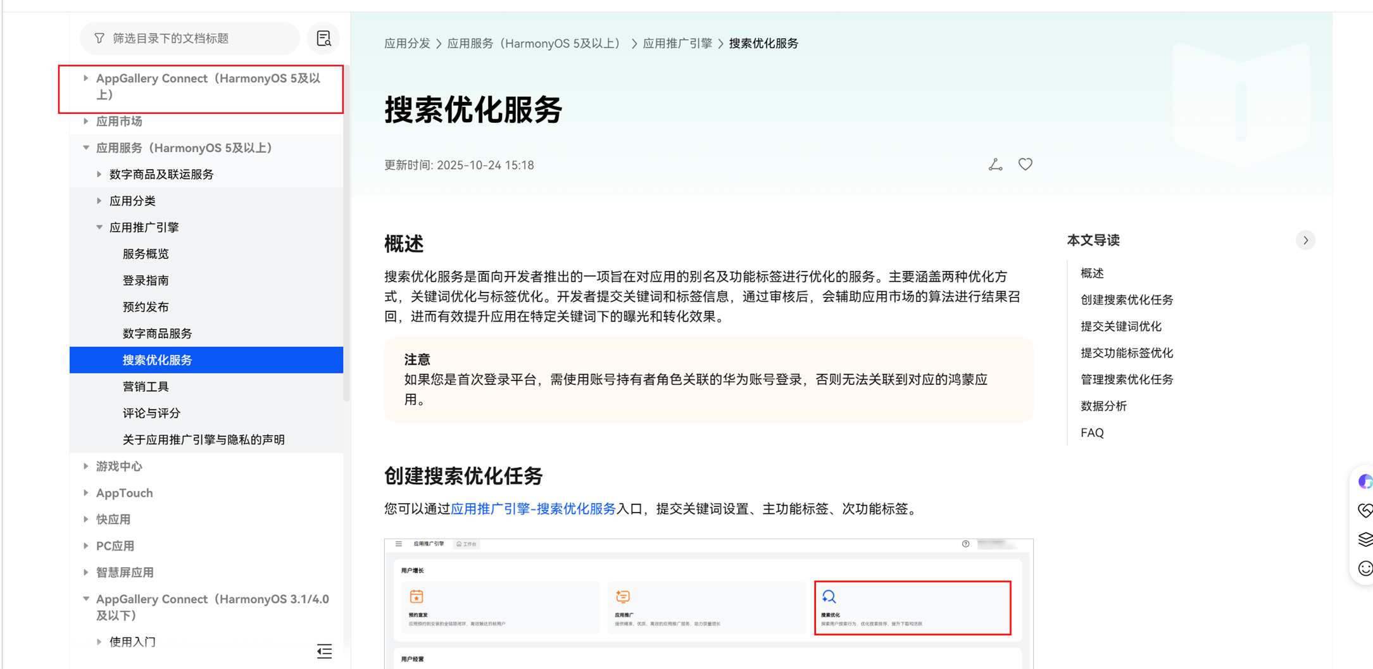The image size is (1373, 669).
Task: Favorite this article with the heart icon
Action: pyautogui.click(x=1025, y=165)
